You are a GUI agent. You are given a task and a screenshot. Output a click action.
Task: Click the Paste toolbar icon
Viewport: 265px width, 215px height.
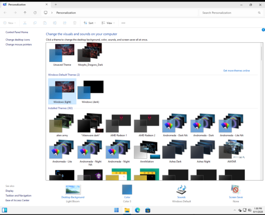[x=45, y=23]
